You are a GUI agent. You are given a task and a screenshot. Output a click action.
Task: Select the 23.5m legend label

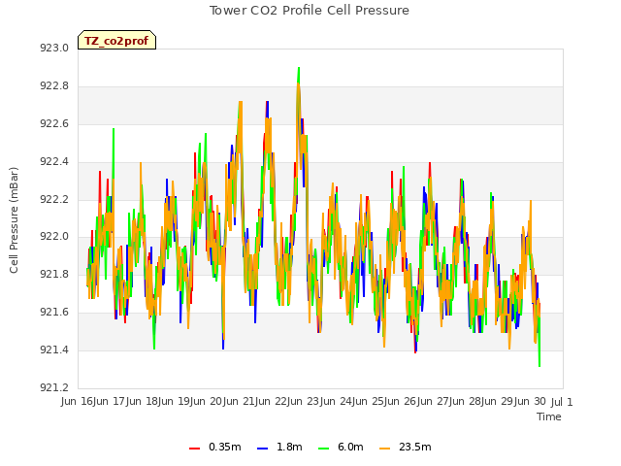click(x=414, y=447)
